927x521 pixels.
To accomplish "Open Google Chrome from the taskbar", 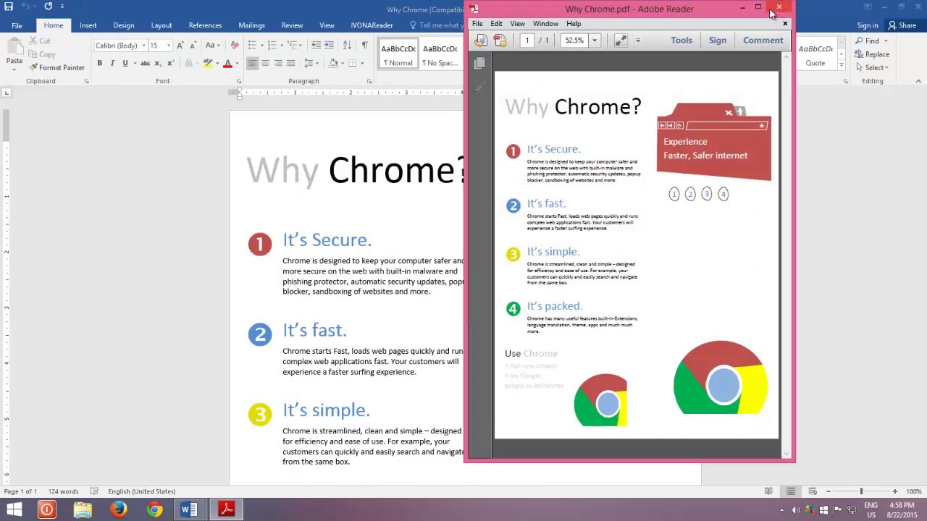I will 154,509.
